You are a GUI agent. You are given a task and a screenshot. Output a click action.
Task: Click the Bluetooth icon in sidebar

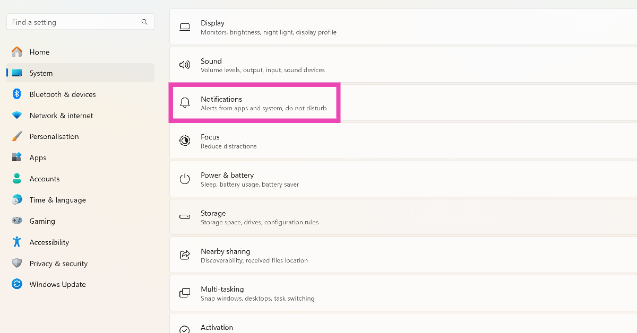(x=17, y=94)
